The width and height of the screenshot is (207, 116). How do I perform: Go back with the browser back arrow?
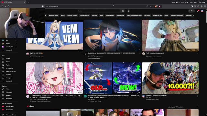[2, 6]
